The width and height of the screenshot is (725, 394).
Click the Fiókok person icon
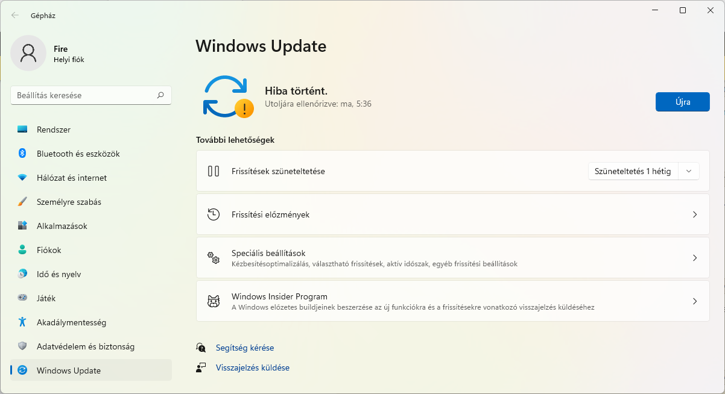pyautogui.click(x=22, y=250)
